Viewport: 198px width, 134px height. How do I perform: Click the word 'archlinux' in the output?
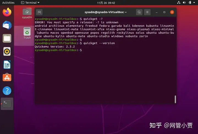(56, 26)
